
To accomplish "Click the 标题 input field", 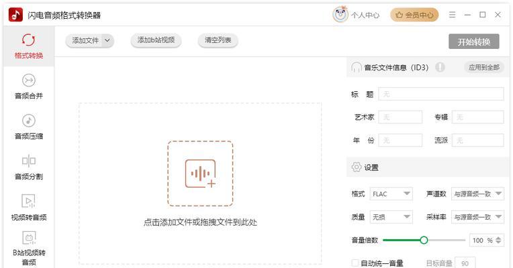I will click(x=441, y=94).
